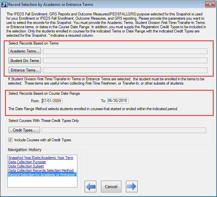Select Data Collection Records Selection Method link

(41, 170)
